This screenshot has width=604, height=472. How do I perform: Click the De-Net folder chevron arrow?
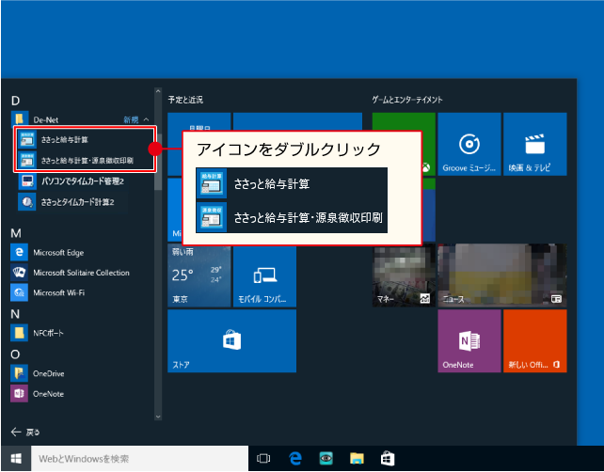146,119
